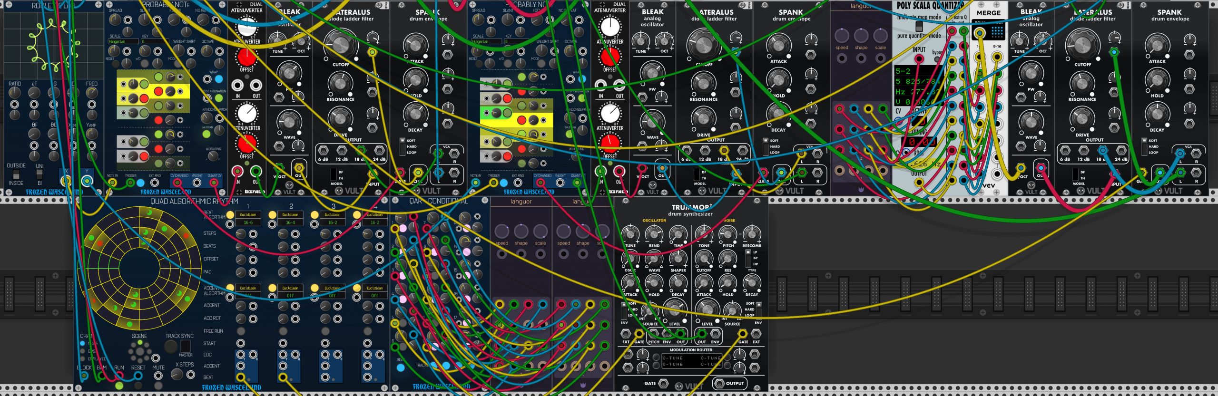Viewport: 1218px width, 396px height.
Task: Click the green lit button below the RUN jack
Action: tap(119, 386)
